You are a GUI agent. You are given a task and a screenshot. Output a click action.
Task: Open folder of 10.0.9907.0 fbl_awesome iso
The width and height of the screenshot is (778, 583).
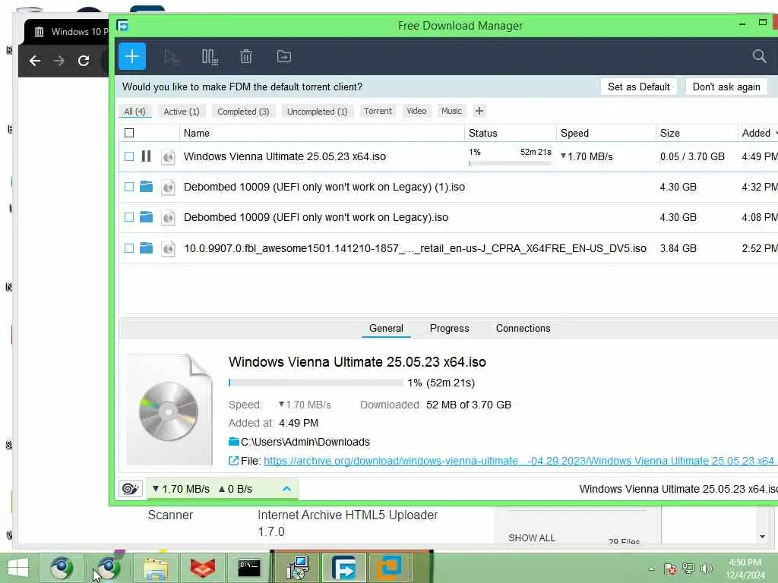click(x=146, y=247)
